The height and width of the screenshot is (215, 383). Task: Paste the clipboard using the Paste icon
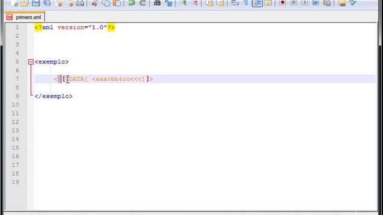click(x=117, y=3)
